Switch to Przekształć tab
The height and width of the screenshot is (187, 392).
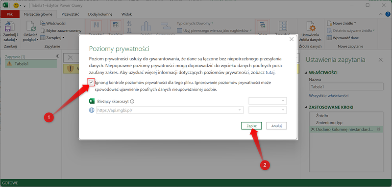click(70, 14)
